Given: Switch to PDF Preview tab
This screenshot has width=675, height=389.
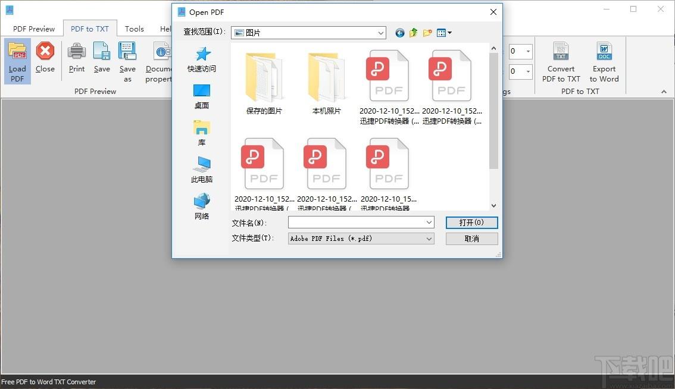Looking at the screenshot, I should click(x=33, y=29).
